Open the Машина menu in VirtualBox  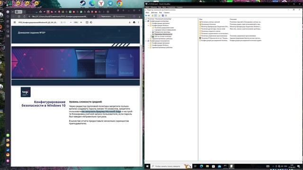[153, 7]
